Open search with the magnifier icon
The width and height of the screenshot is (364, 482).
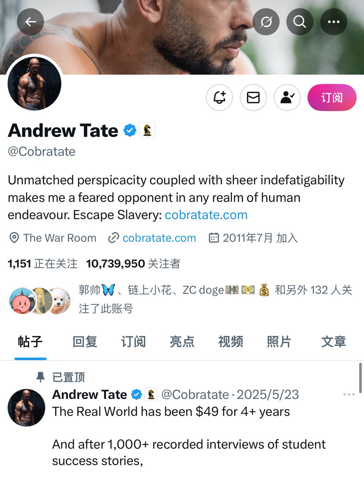tap(299, 22)
